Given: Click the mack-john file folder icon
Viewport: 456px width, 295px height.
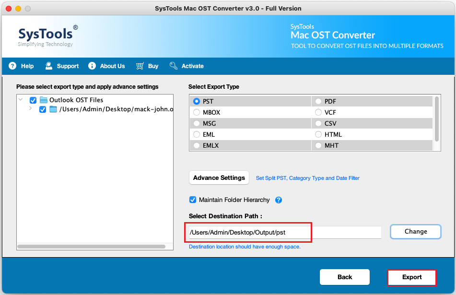Looking at the screenshot, I should (x=53, y=109).
